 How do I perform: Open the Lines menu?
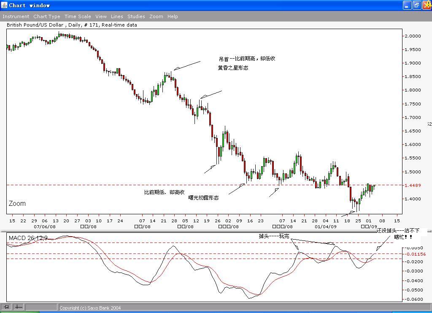[x=117, y=16]
